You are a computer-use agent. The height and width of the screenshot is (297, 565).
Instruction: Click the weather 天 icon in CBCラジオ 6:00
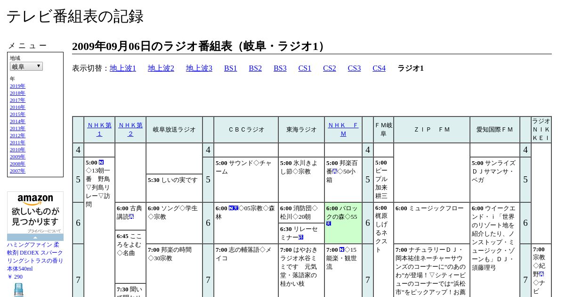[236, 208]
